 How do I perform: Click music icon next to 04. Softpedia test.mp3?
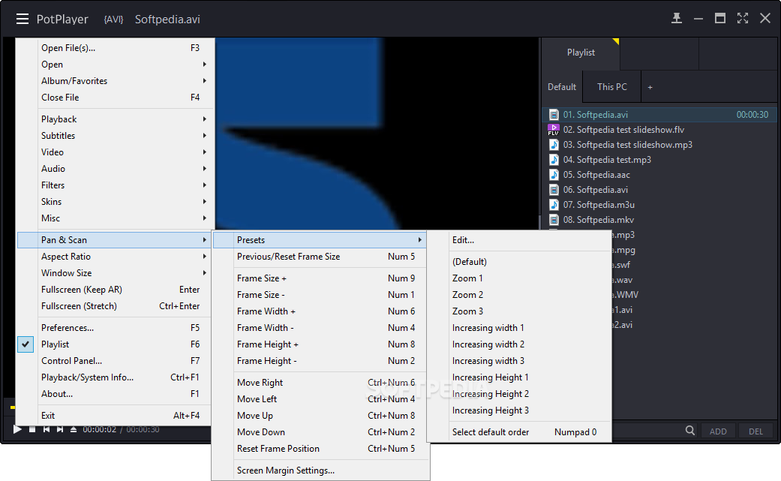coord(554,160)
